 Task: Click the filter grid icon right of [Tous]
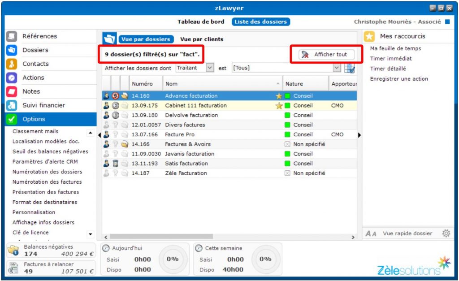pos(350,68)
